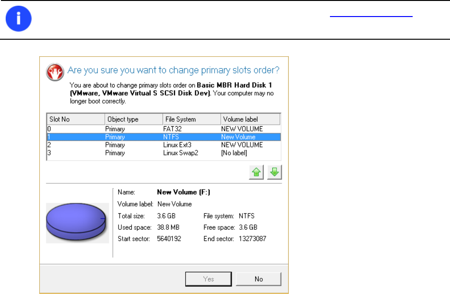Click the [No label] volume label cell
This screenshot has width=450, height=294.
pos(234,153)
